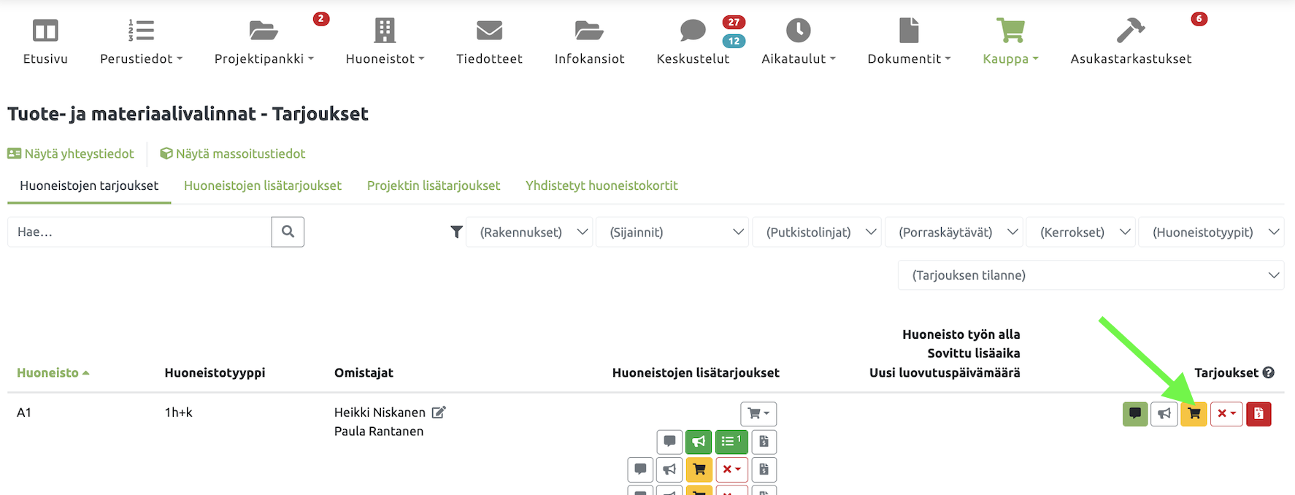Open the (Rakennukset) filter dropdown

tap(529, 232)
